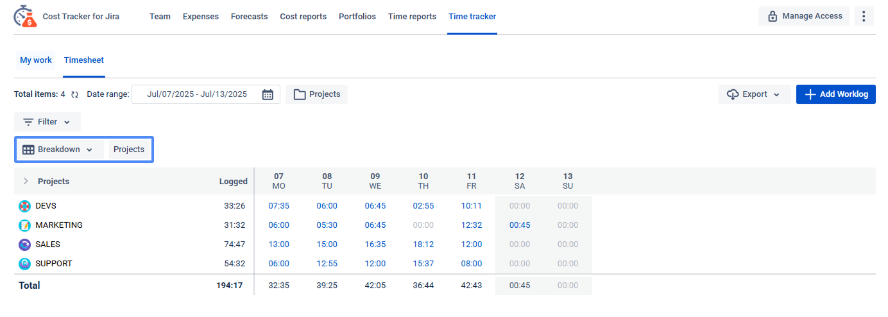Switch to the My work tab
Image resolution: width=888 pixels, height=317 pixels.
pos(36,60)
